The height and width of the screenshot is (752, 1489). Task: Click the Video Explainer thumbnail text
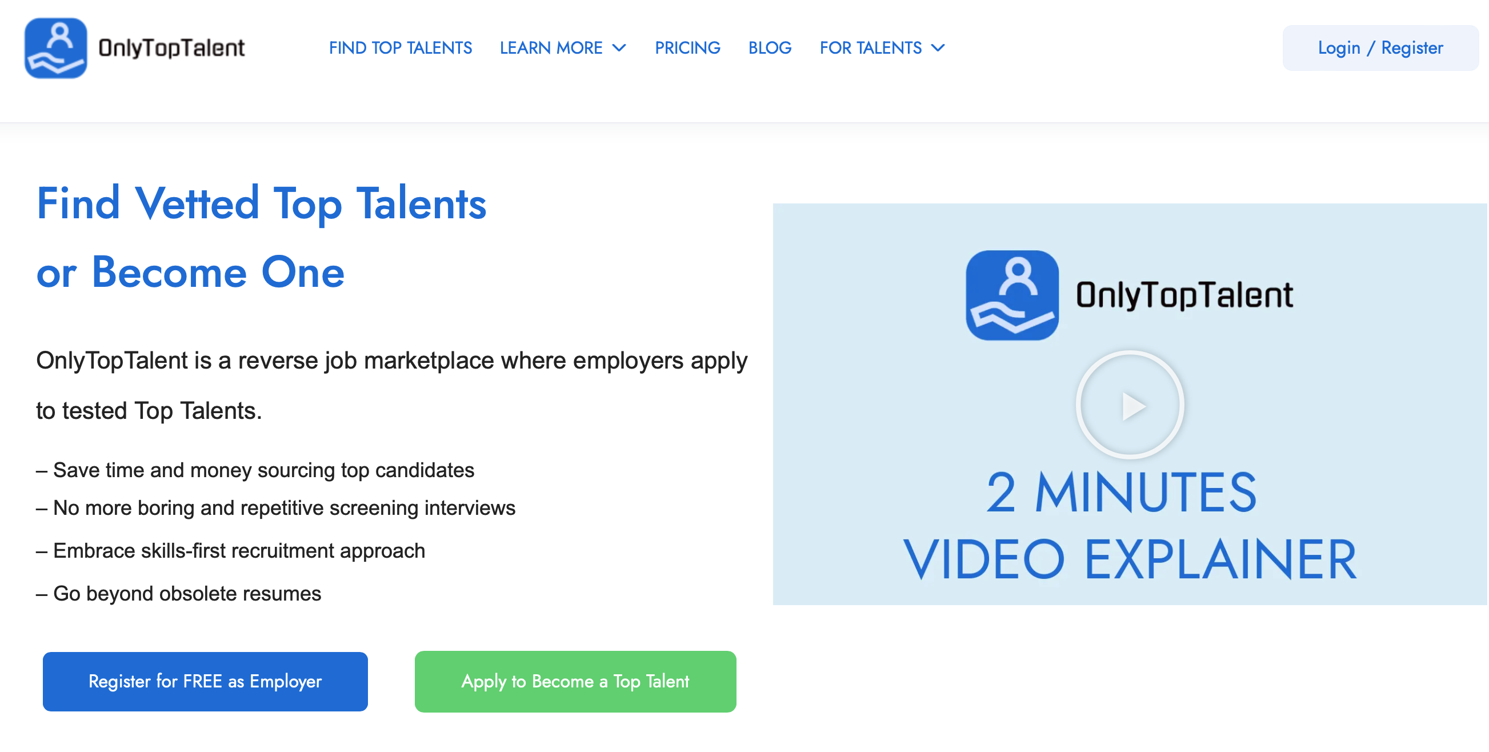pyautogui.click(x=1130, y=559)
